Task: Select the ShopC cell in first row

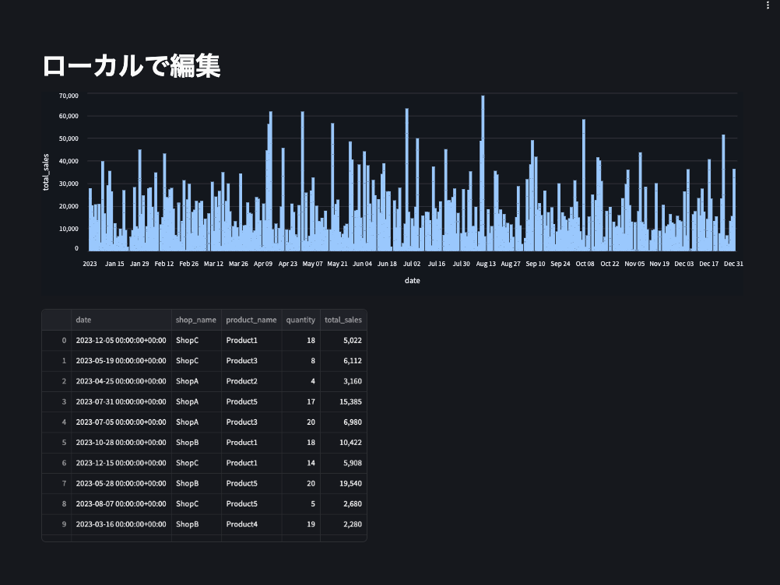Action: point(195,340)
